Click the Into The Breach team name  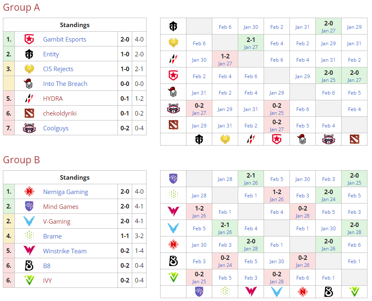[x=65, y=84]
